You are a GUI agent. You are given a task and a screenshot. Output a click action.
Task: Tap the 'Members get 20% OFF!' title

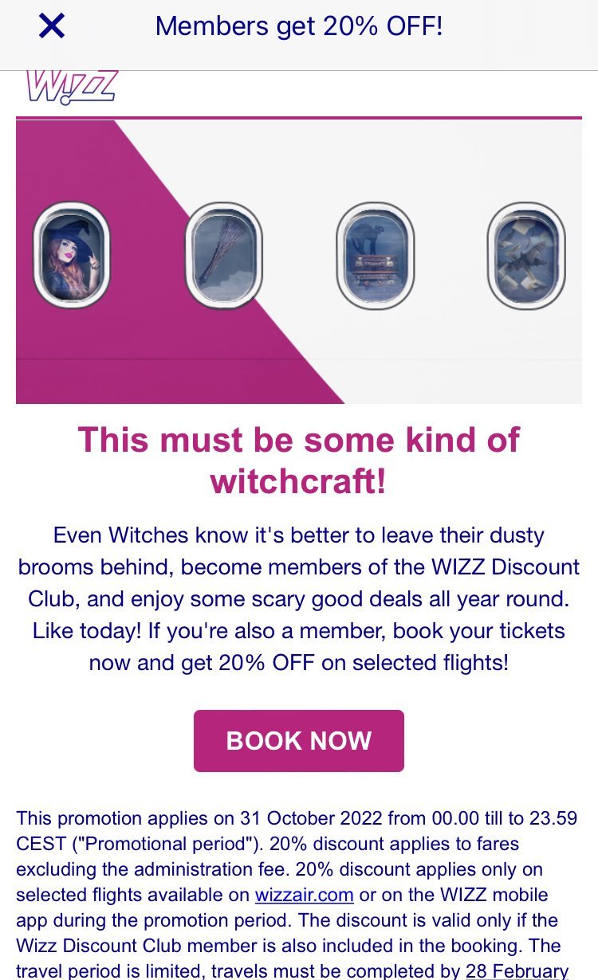(x=299, y=26)
